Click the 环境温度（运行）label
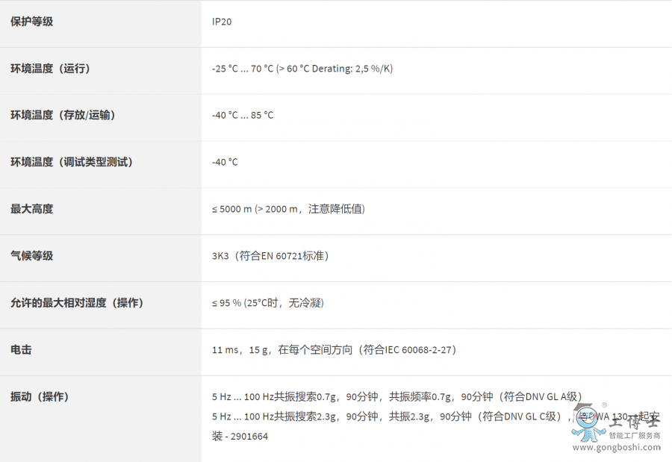The image size is (672, 462). pos(50,69)
